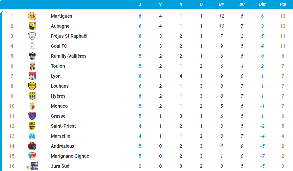Viewport: 293px width, 171px height.
Task: Click the Lyon club badge
Action: click(x=32, y=76)
